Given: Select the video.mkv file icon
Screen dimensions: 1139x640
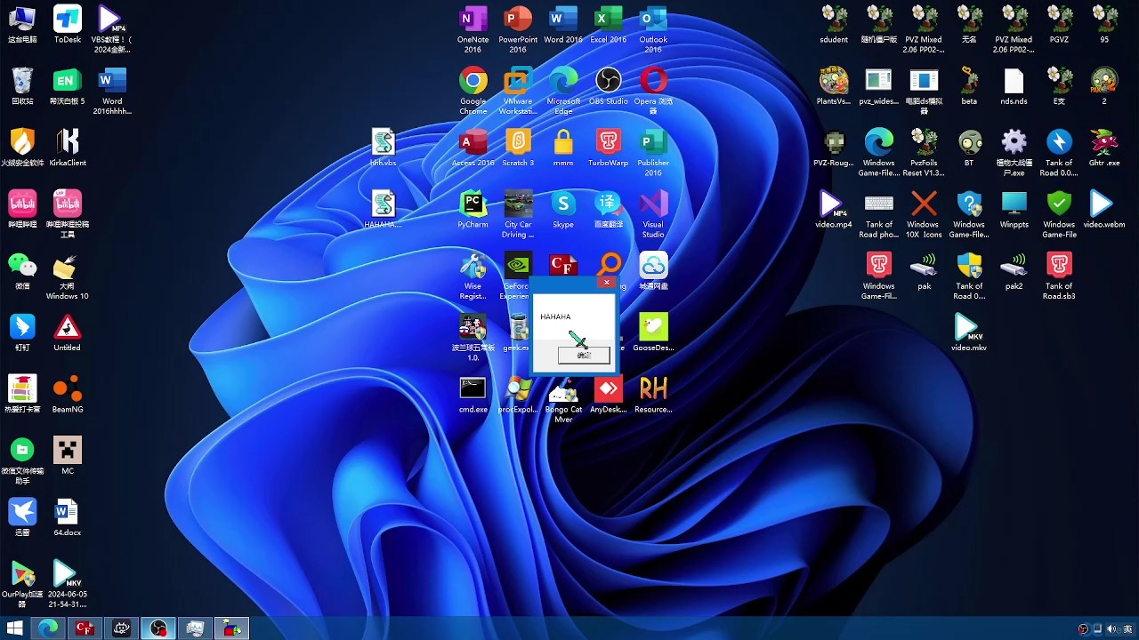Looking at the screenshot, I should pos(969,332).
